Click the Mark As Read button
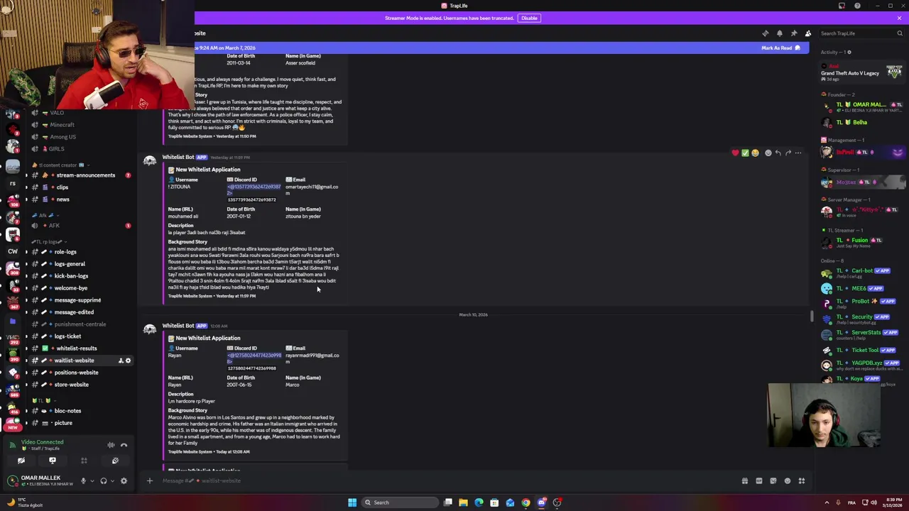Screen dimensions: 909x511 (780, 48)
